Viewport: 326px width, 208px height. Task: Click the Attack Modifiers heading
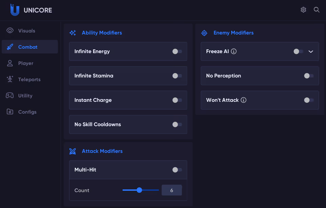(102, 151)
